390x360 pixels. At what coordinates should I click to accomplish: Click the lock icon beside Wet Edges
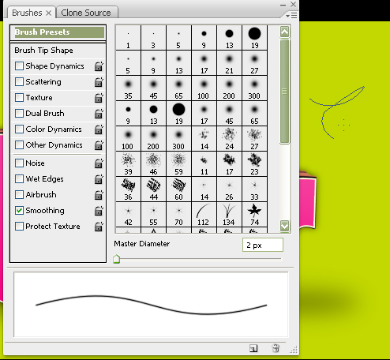99,179
